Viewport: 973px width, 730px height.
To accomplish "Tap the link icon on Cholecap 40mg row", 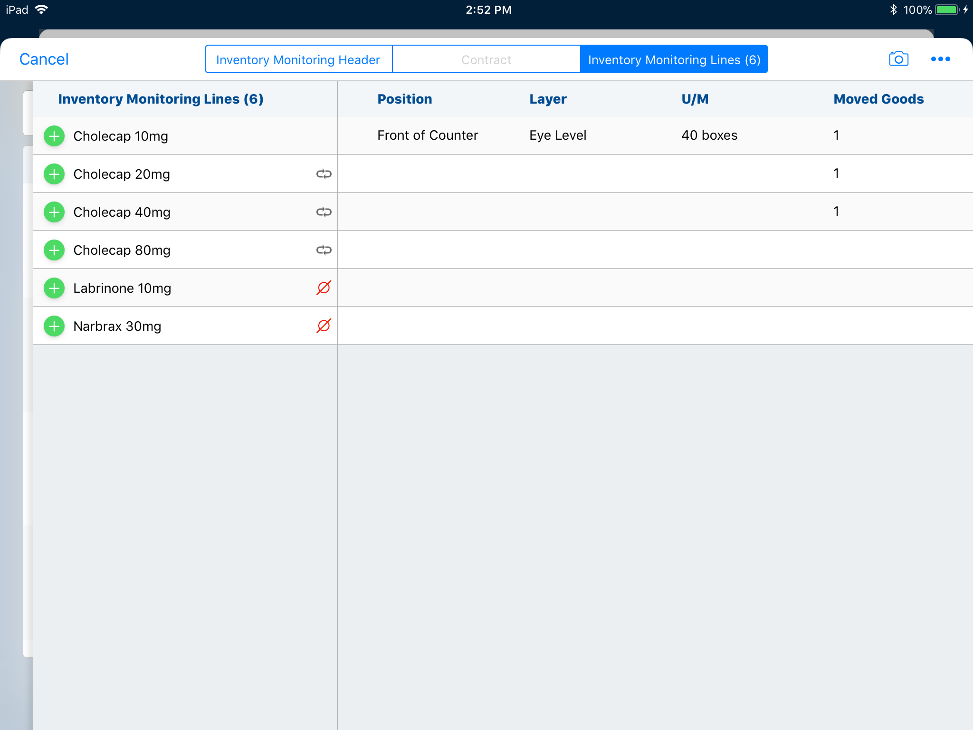I will point(324,212).
